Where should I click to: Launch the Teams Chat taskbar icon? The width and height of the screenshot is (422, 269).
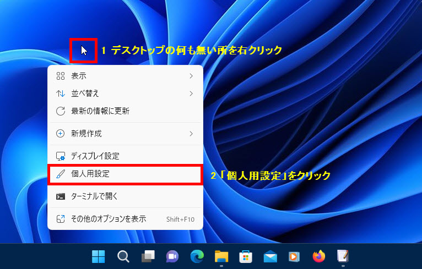pyautogui.click(x=172, y=256)
